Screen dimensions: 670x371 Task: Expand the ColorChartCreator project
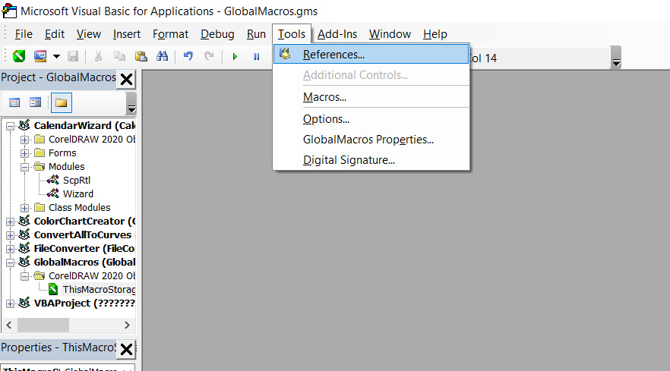coord(11,222)
